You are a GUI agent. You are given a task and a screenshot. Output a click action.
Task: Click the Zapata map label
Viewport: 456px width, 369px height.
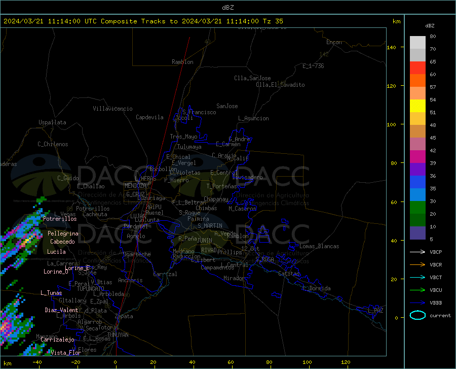124,316
